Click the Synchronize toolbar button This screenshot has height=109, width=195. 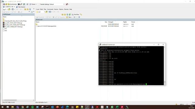tap(12, 4)
